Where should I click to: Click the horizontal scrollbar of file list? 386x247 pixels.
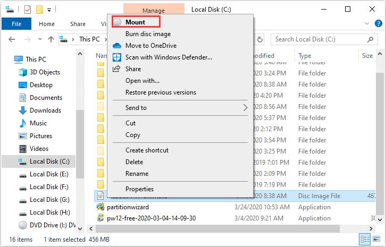pyautogui.click(x=217, y=229)
